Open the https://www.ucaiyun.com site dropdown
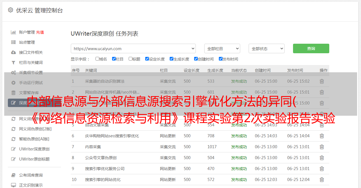This screenshot has height=188, width=361. [x=133, y=48]
